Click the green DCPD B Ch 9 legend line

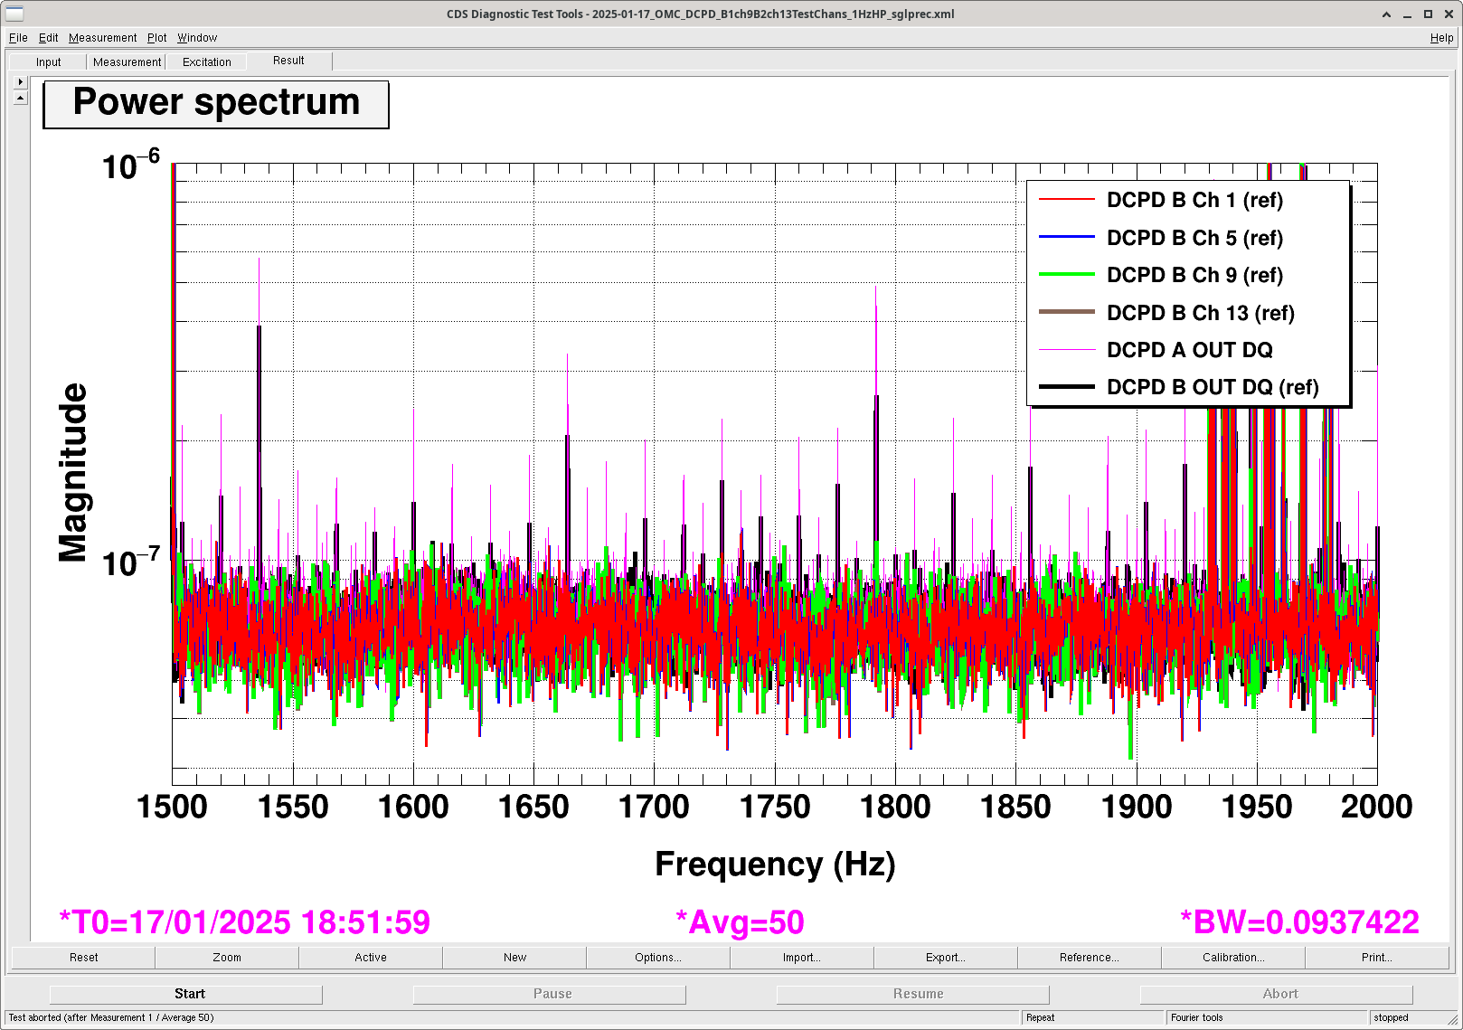click(x=1066, y=274)
